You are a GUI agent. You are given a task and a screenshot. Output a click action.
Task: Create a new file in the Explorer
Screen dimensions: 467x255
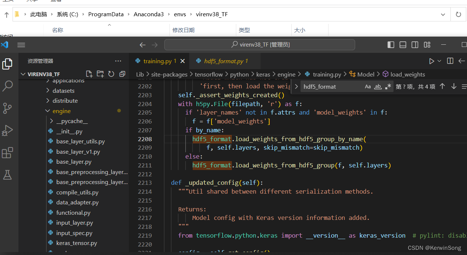pyautogui.click(x=89, y=74)
